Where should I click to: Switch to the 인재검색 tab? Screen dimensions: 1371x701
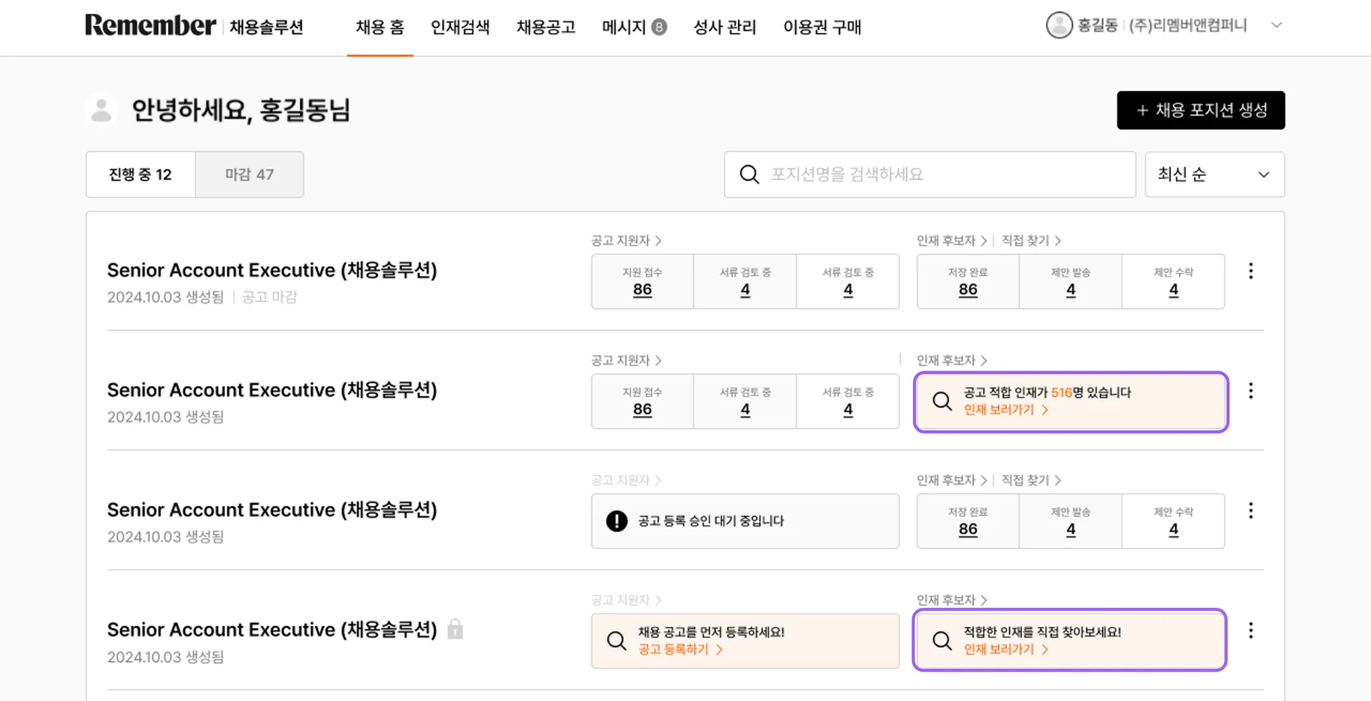pyautogui.click(x=460, y=27)
